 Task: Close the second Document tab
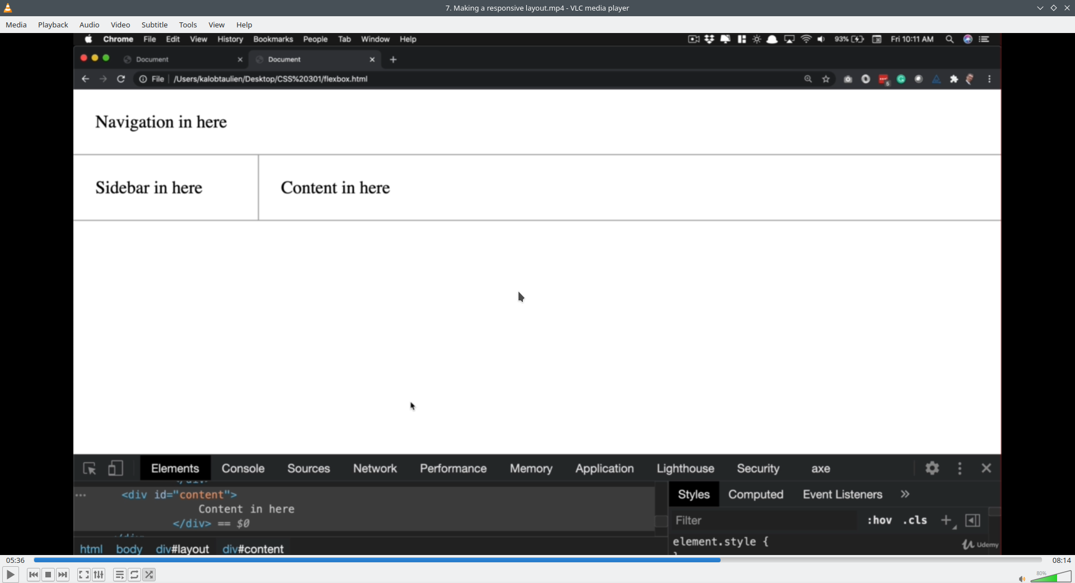[372, 59]
